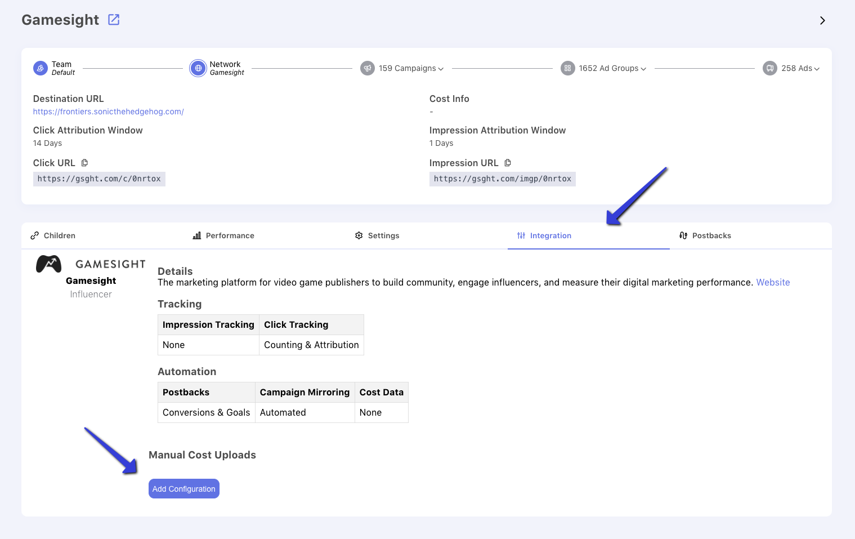855x539 pixels.
Task: Click Add Configuration button
Action: coord(184,489)
